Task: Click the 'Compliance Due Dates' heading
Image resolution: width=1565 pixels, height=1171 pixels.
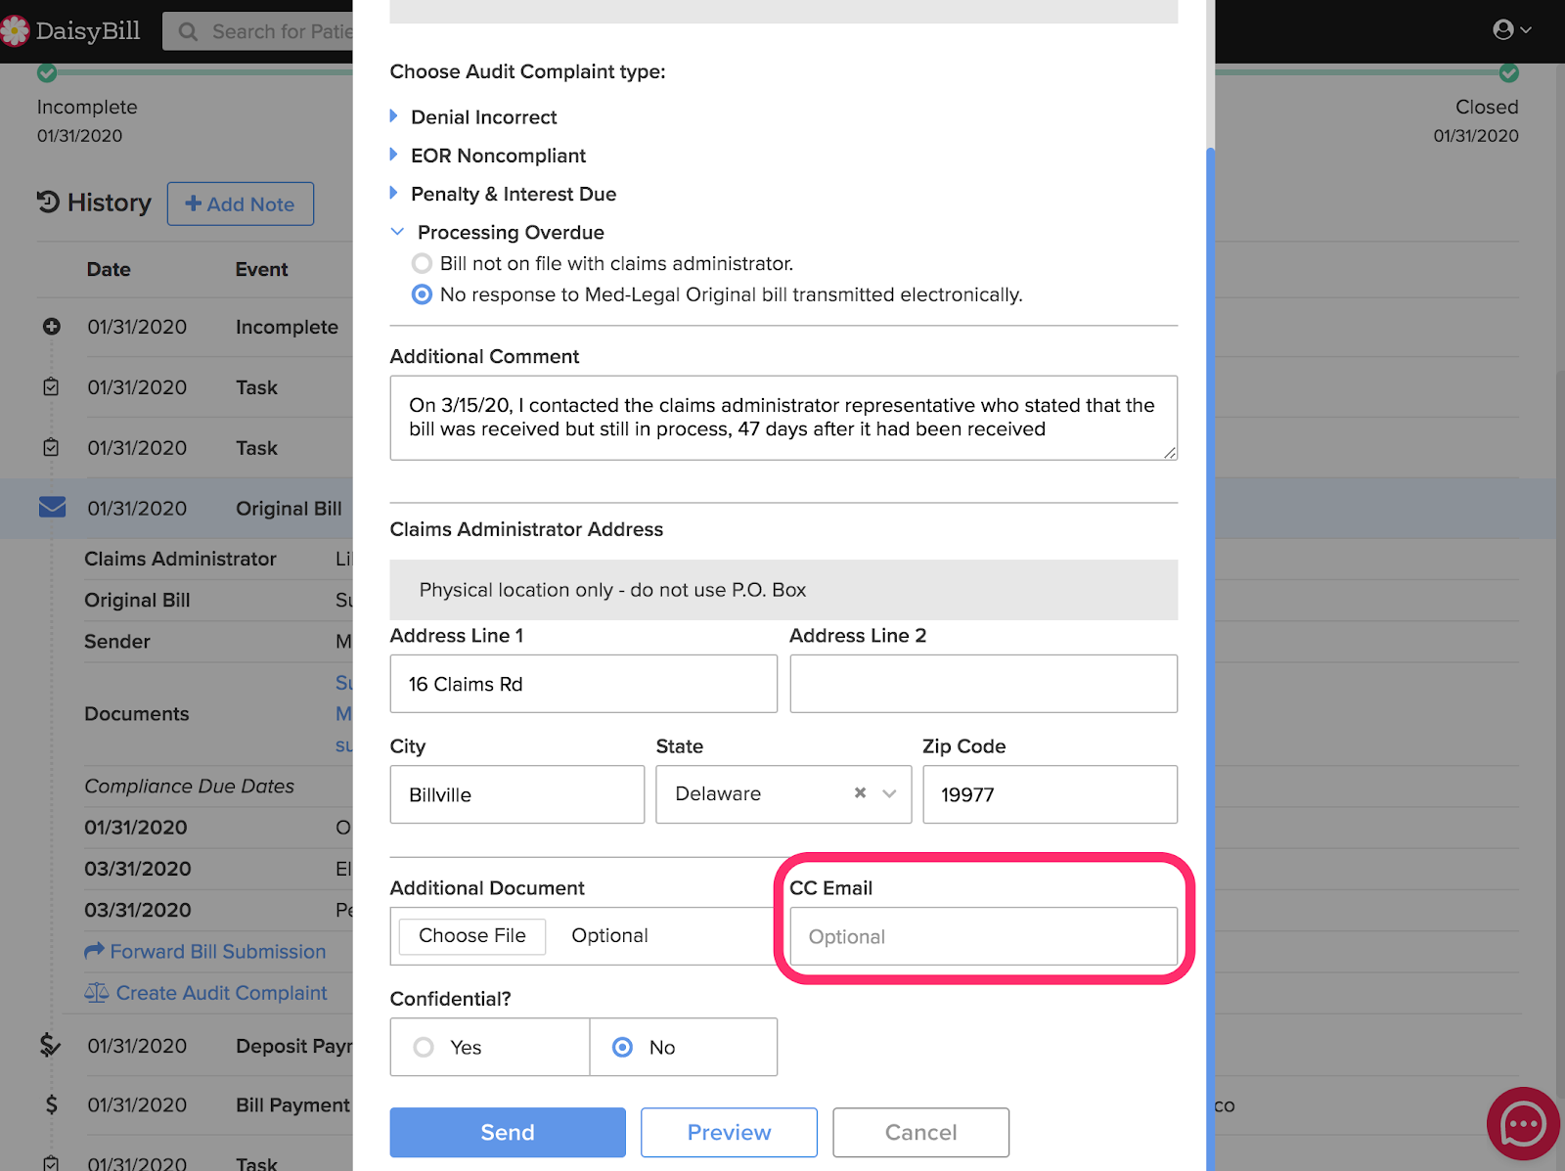Action: [x=189, y=787]
